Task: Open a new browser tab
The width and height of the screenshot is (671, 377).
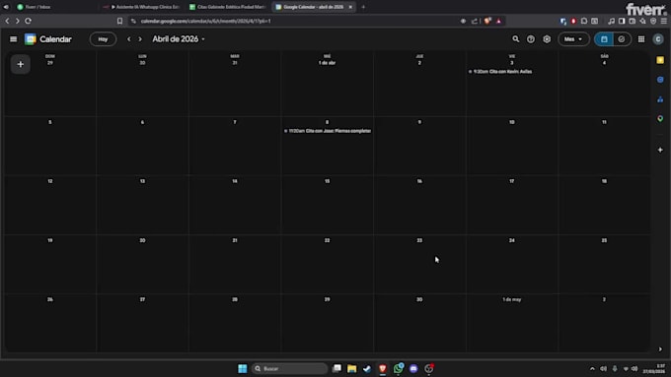Action: tap(363, 7)
